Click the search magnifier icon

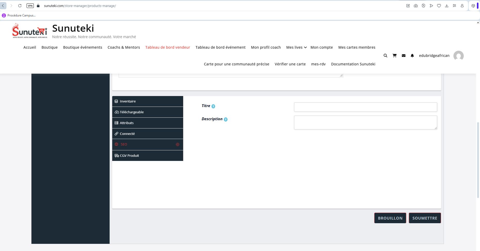click(x=385, y=56)
